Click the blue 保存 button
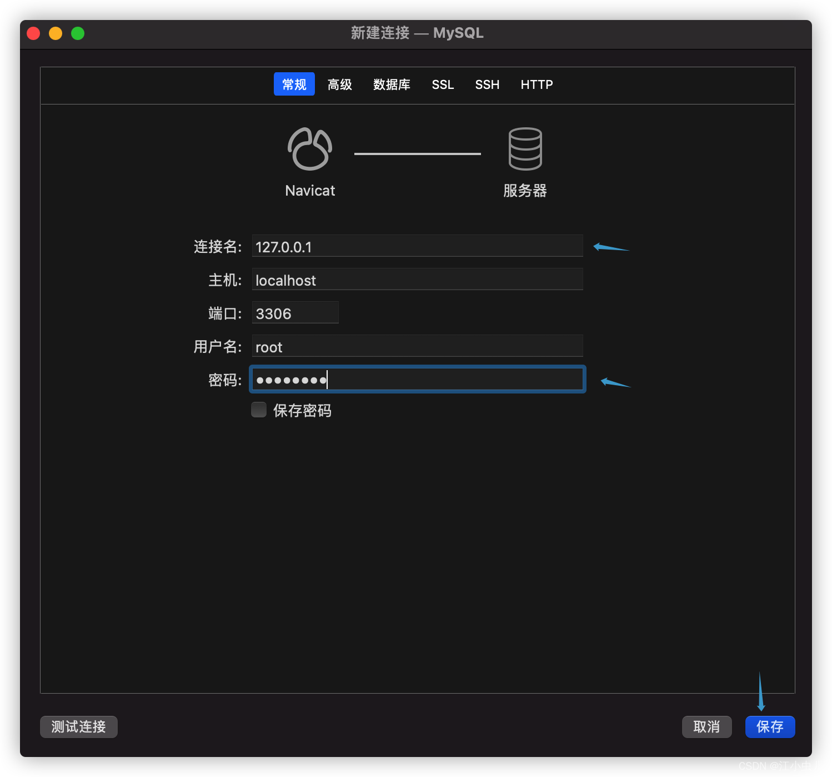 point(770,726)
